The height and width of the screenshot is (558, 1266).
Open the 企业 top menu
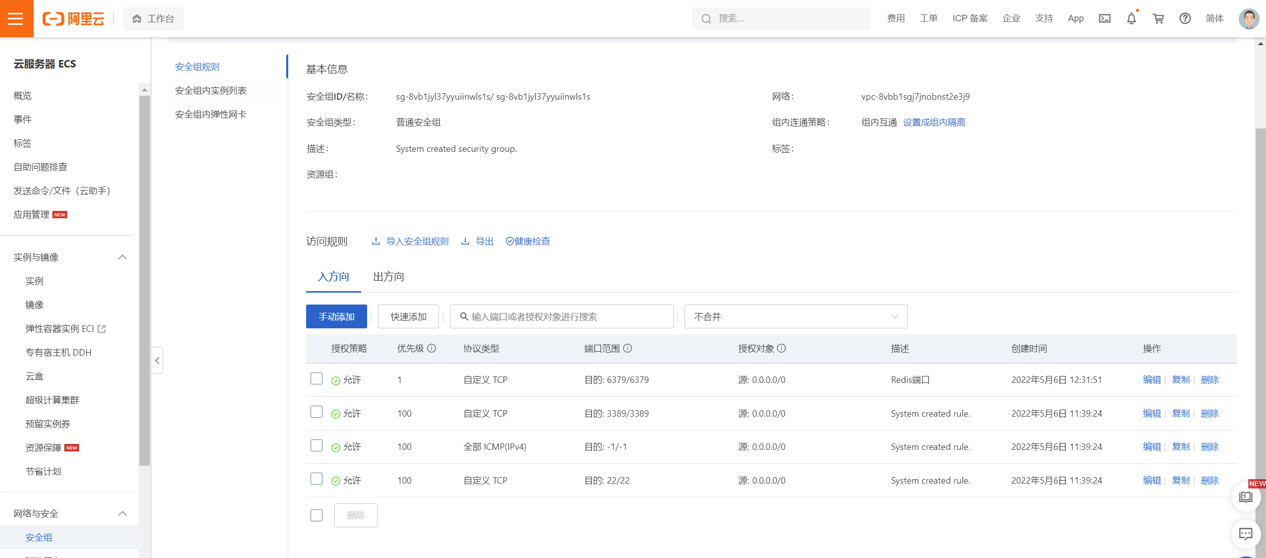point(1012,18)
